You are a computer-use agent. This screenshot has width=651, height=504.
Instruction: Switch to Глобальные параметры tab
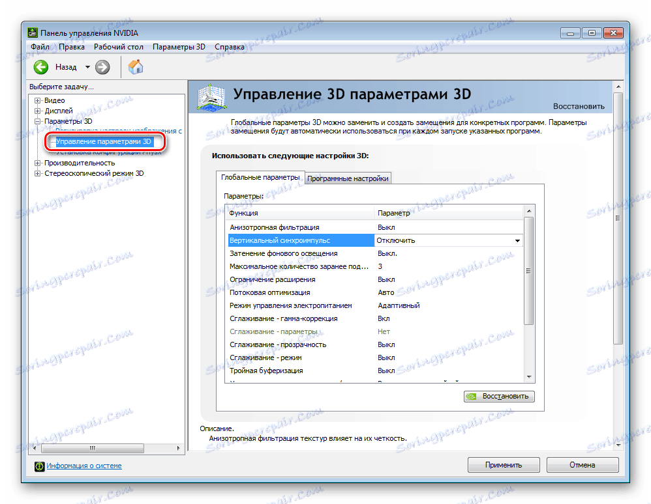point(260,177)
